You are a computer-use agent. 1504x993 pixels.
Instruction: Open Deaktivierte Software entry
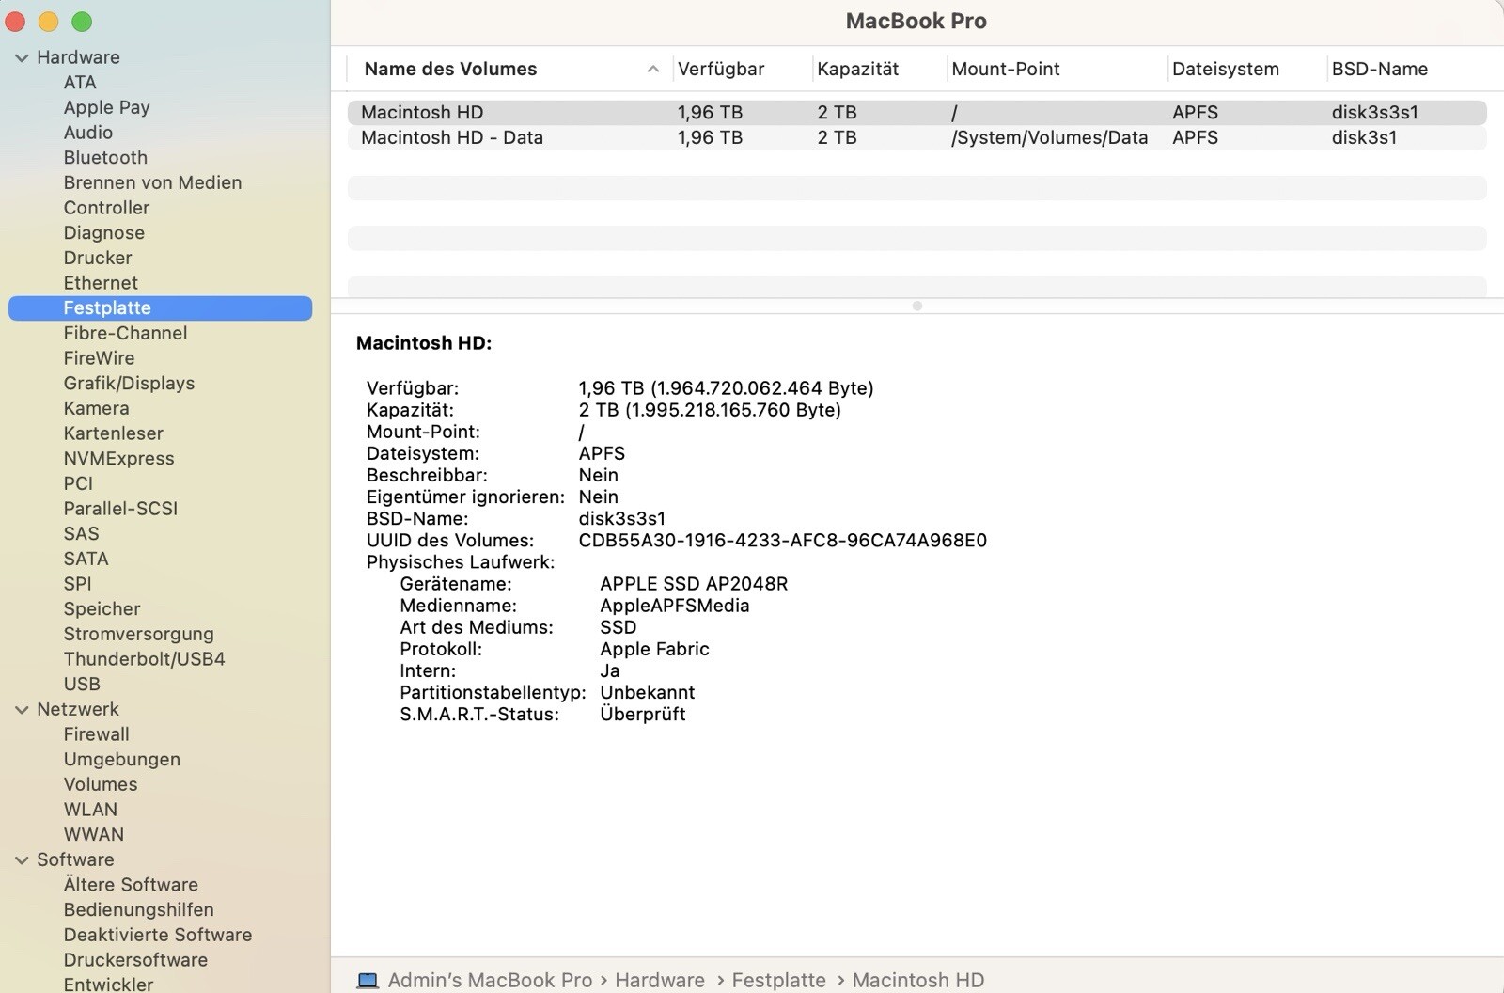click(x=157, y=935)
